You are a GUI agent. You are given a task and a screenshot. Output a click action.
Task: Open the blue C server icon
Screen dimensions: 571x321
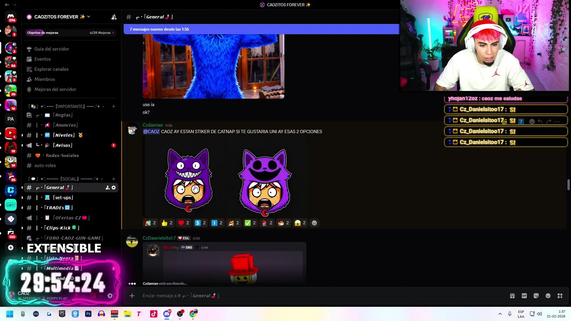(11, 190)
